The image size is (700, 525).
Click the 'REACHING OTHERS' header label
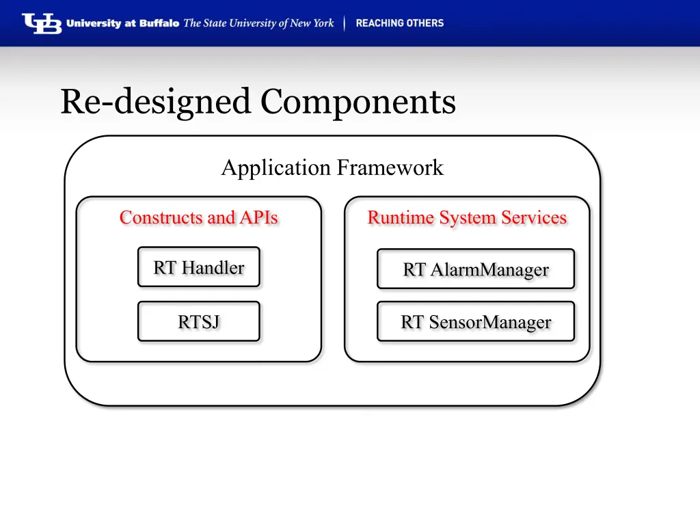point(399,23)
